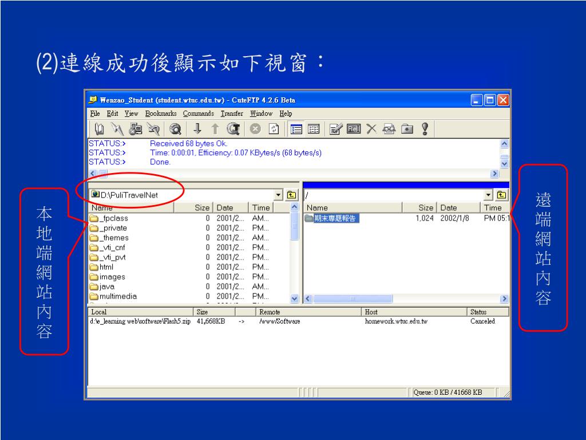Click the queue Remote column header
The height and width of the screenshot is (440, 586).
coord(308,312)
